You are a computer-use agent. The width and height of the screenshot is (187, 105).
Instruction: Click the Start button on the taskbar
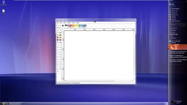[3, 104]
